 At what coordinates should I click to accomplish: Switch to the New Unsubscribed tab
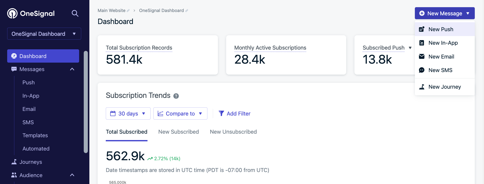[233, 132]
